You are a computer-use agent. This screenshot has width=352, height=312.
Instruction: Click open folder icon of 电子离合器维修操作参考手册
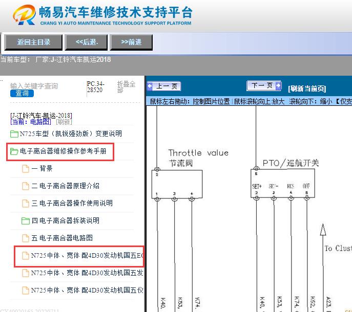[14, 151]
